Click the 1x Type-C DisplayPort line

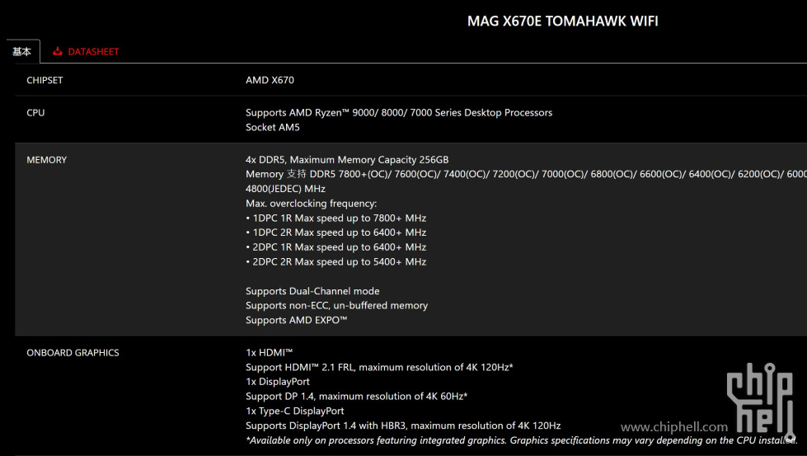295,411
